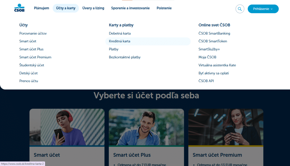Open ČSOB SmartBanking link
Screen dimensions: 290x166
[214, 33]
